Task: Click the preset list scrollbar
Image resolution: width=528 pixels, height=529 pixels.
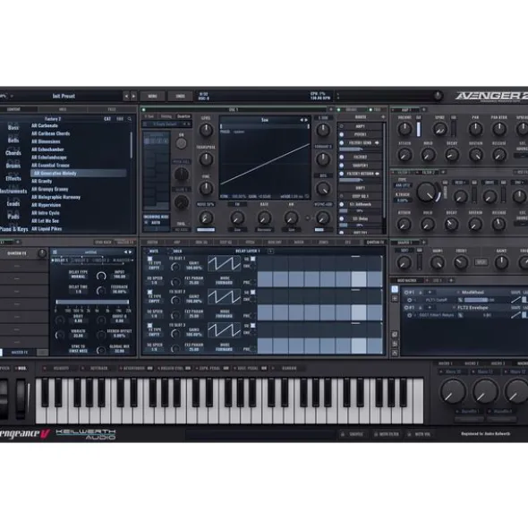Action: tap(132, 145)
